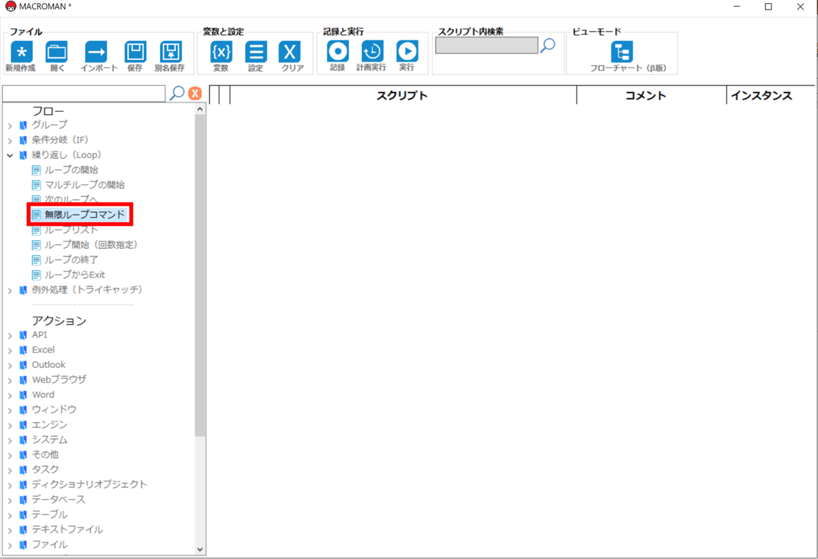818x559 pixels.
Task: Select the ループの終了 command
Action: tap(71, 260)
